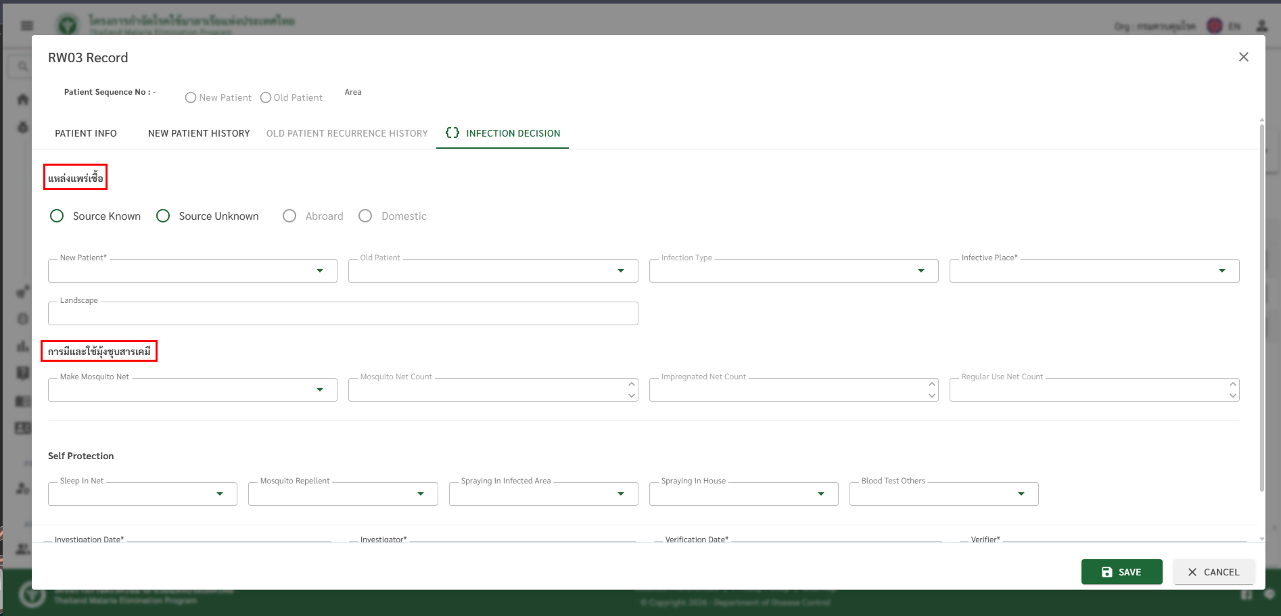The width and height of the screenshot is (1281, 616).
Task: Increase Mosquito Net Count with up arrow
Action: click(x=631, y=384)
